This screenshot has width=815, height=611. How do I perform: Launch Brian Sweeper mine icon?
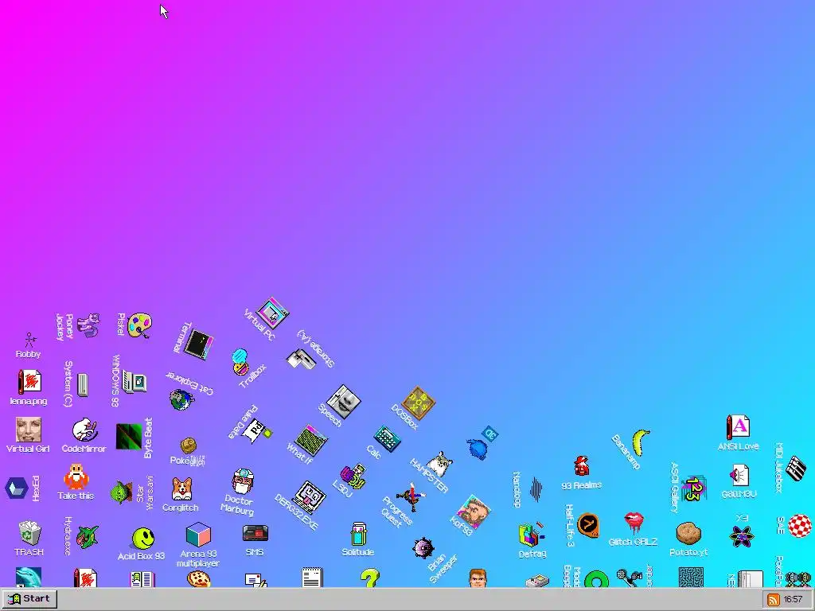coord(423,547)
